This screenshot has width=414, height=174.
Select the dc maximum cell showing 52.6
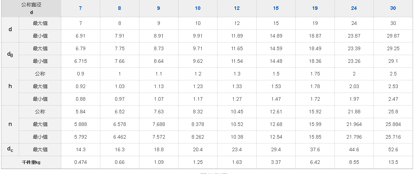point(393,149)
